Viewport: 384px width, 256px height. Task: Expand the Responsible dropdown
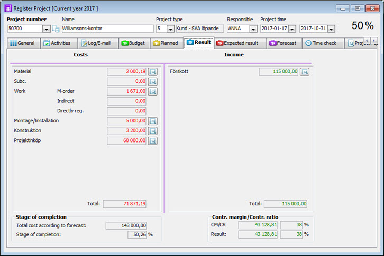point(253,29)
